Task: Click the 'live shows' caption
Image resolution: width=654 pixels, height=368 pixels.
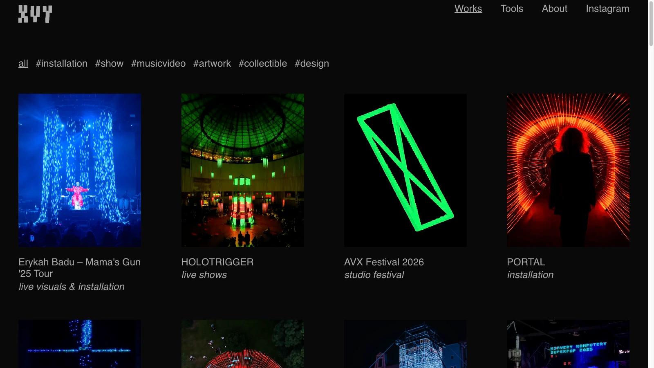Action: point(204,275)
